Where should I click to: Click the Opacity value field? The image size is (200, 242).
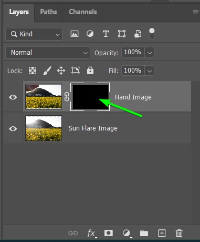click(133, 52)
